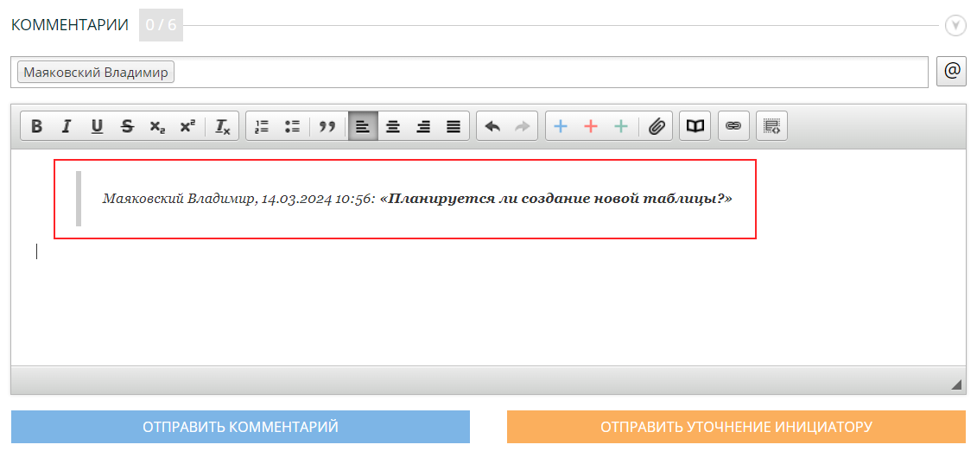This screenshot has width=977, height=451.
Task: Toggle italic text formatting
Action: (x=66, y=126)
